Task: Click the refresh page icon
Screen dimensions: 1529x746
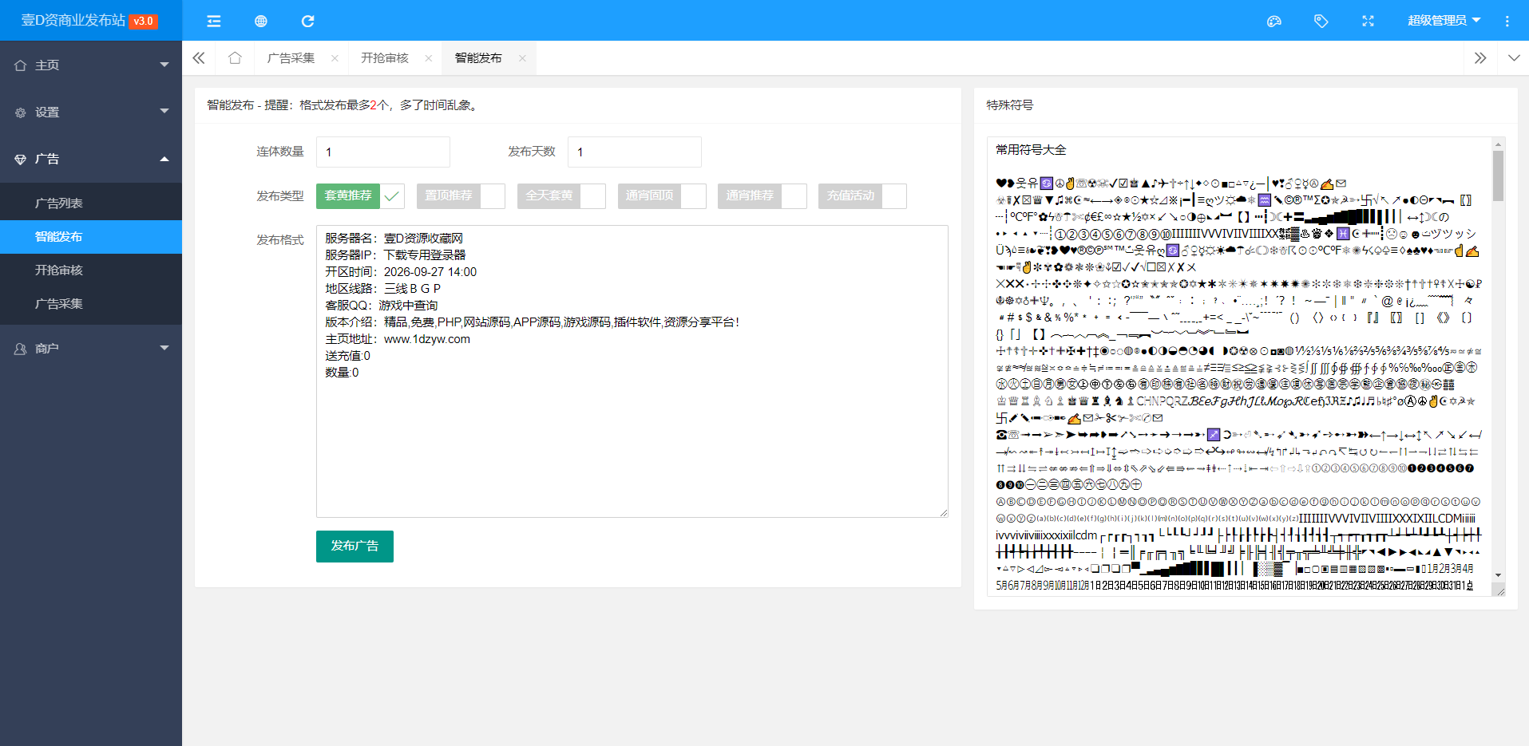Action: coord(307,21)
